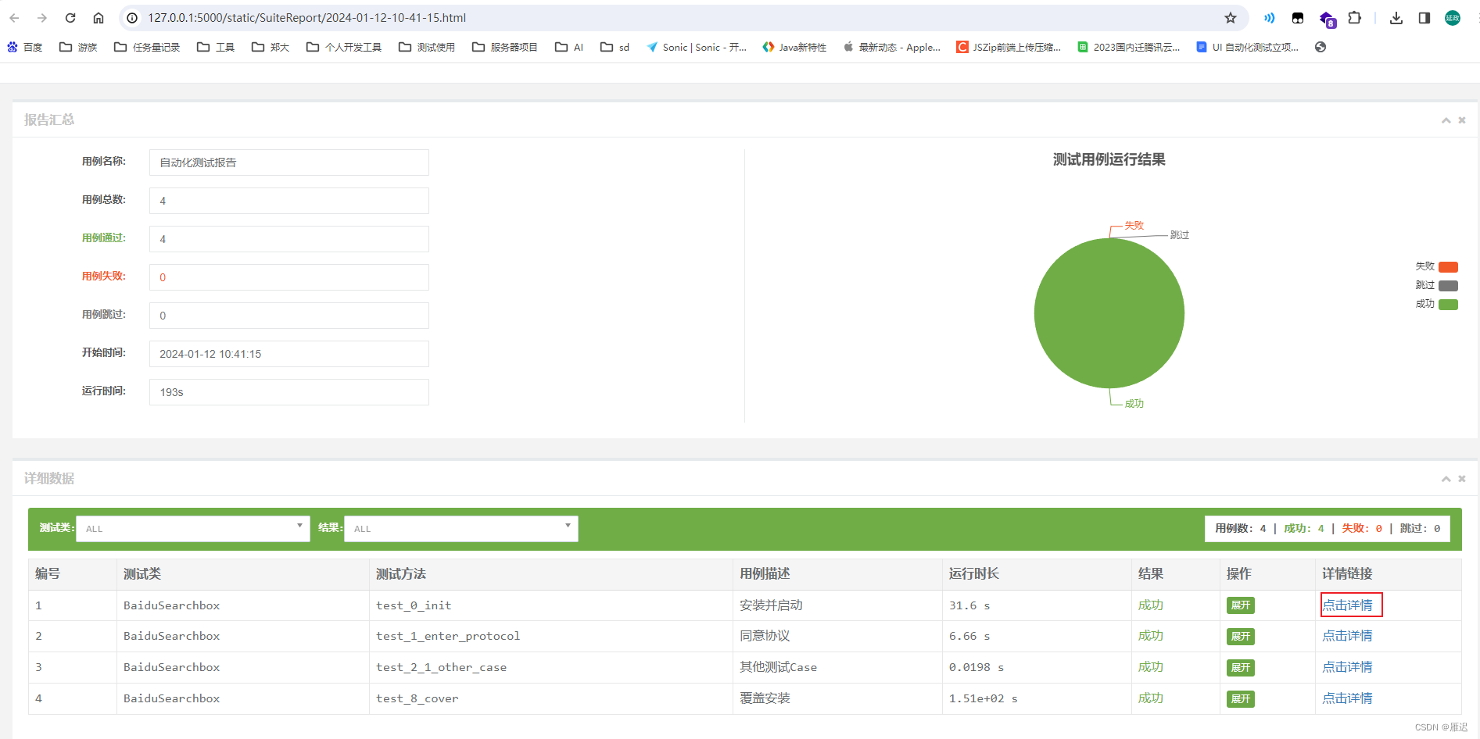Click the 开始时间 field

(289, 354)
